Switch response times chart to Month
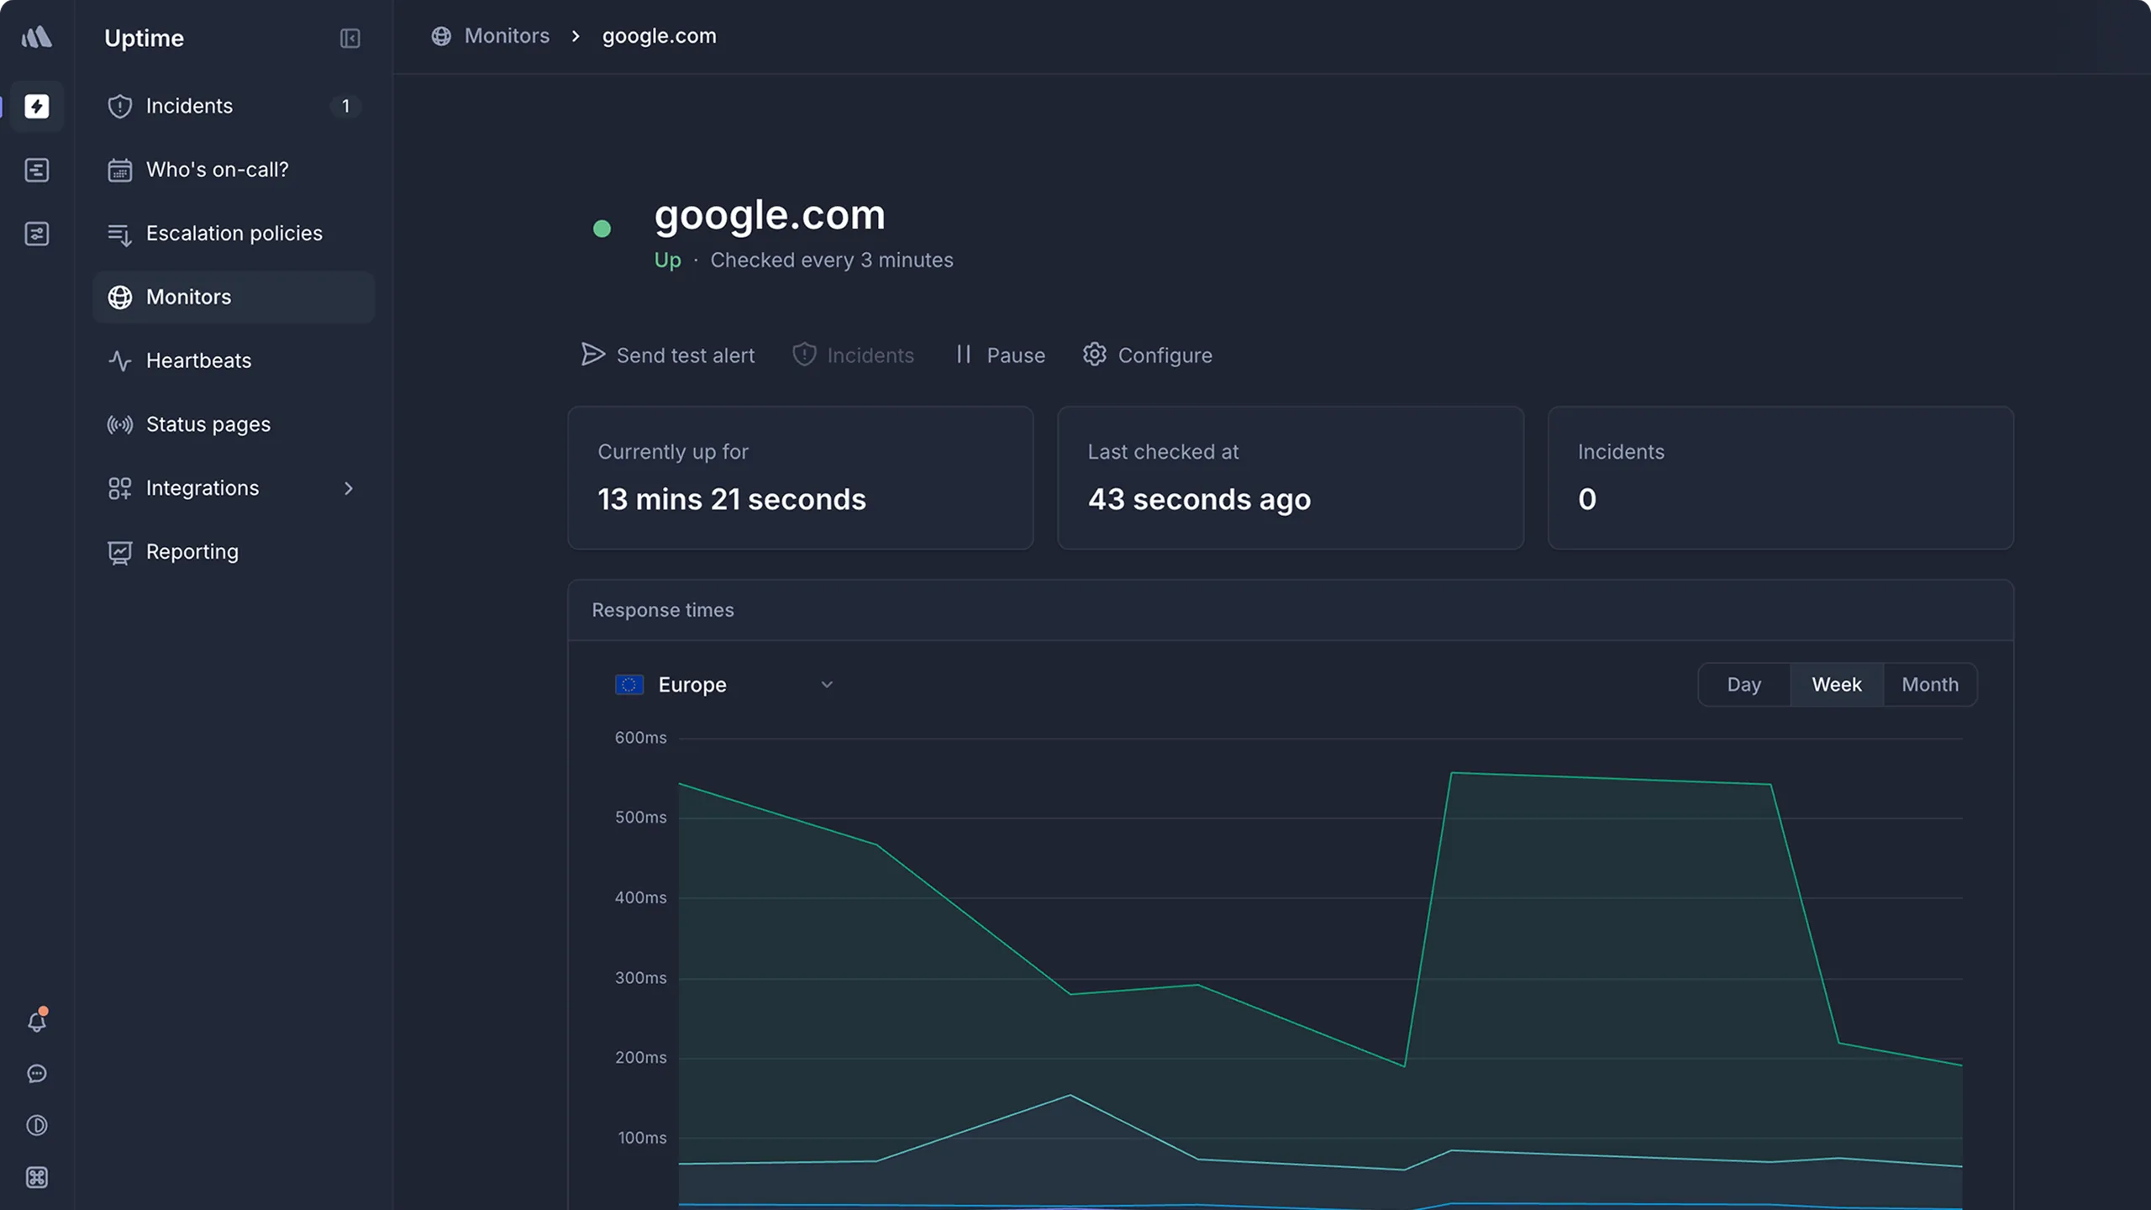Screen dimensions: 2151x1210 point(1930,685)
